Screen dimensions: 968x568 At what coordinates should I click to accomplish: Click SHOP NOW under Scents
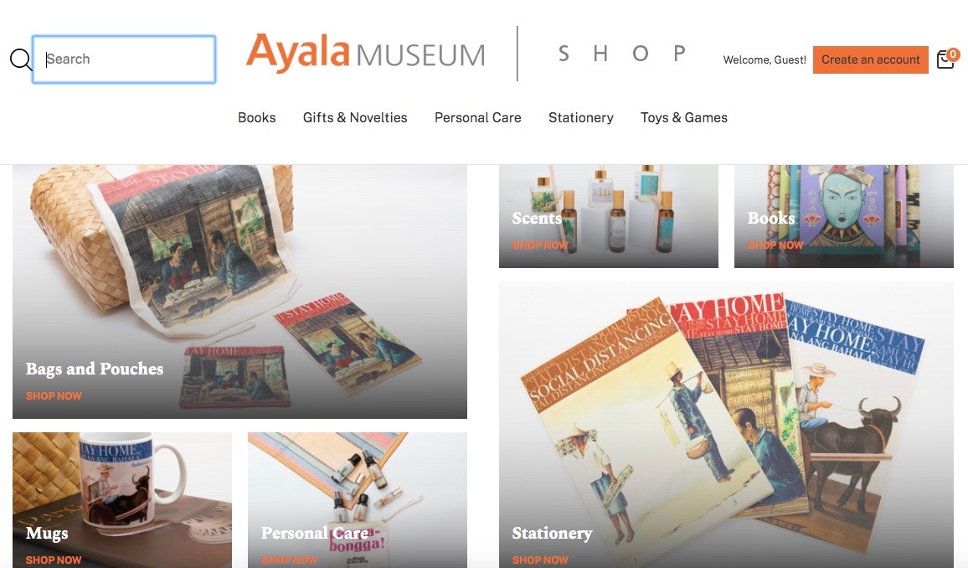(539, 245)
